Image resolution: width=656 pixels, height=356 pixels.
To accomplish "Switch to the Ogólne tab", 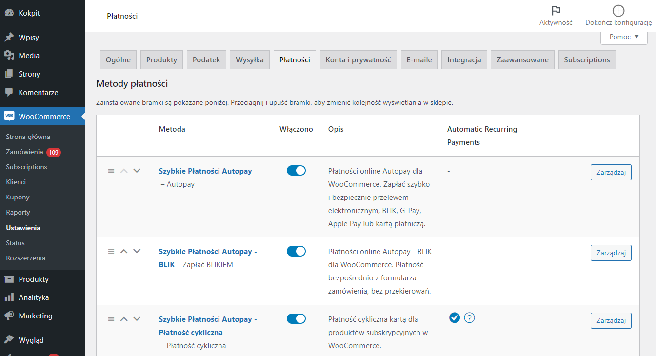I will (x=118, y=59).
